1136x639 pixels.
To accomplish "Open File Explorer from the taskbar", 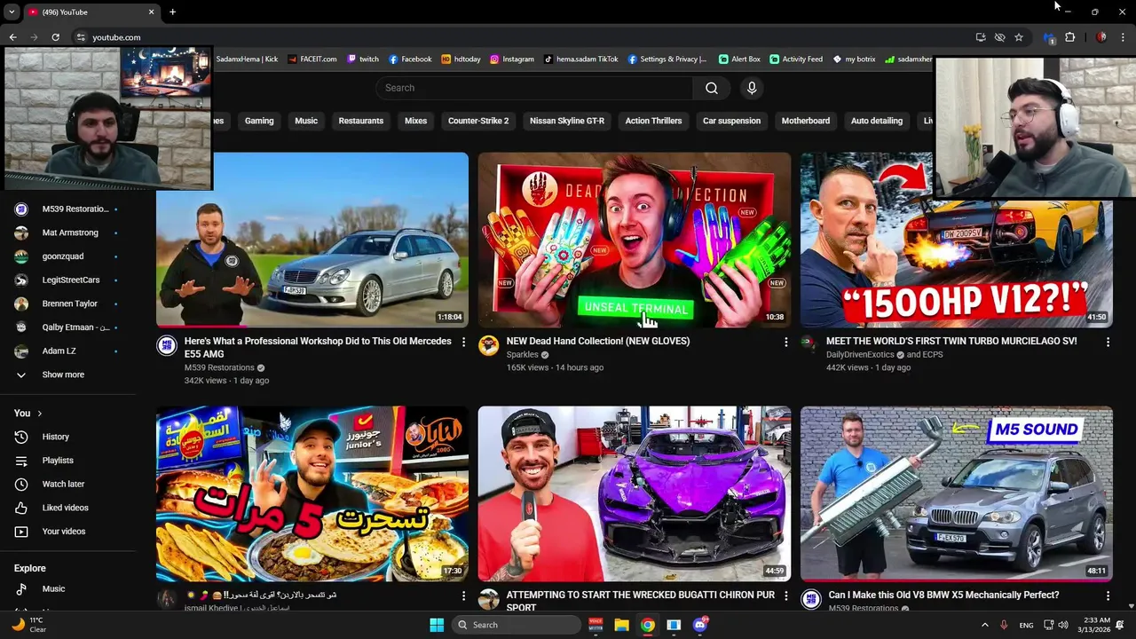I will [621, 625].
